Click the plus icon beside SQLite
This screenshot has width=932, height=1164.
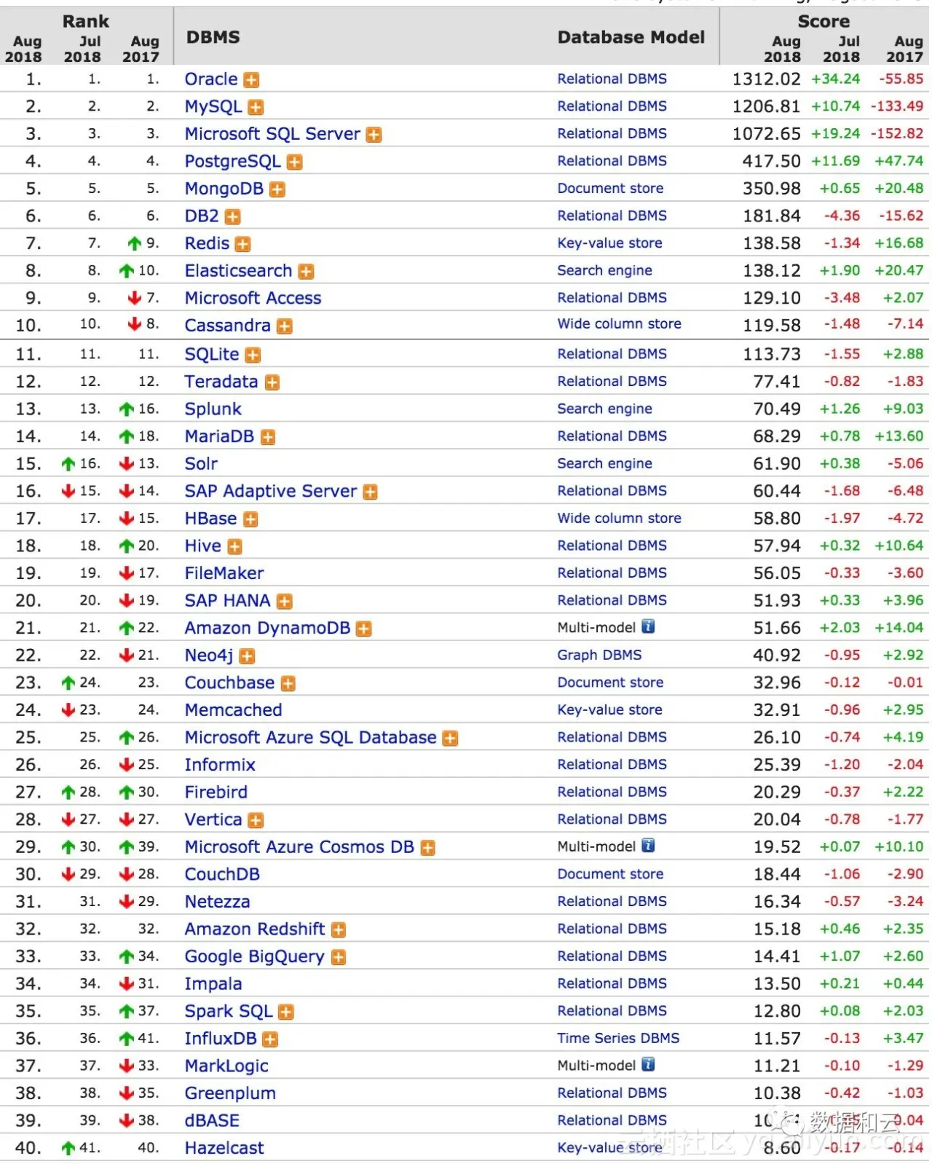[253, 355]
